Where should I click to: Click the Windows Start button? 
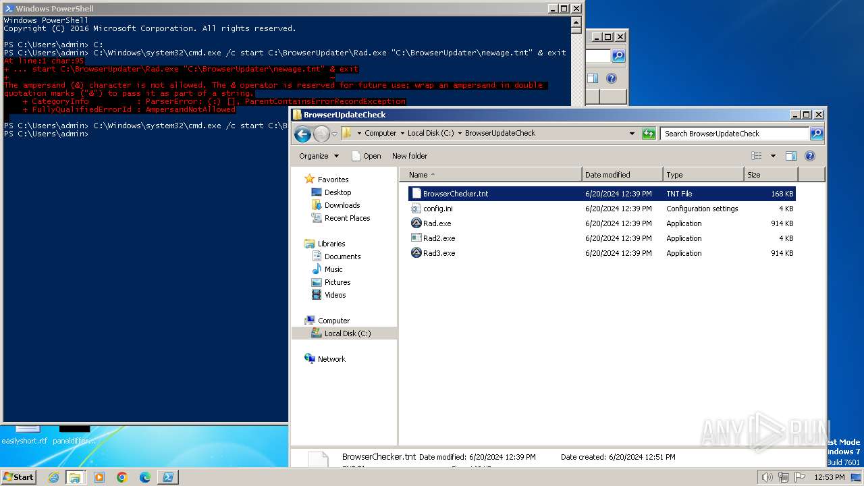(19, 477)
